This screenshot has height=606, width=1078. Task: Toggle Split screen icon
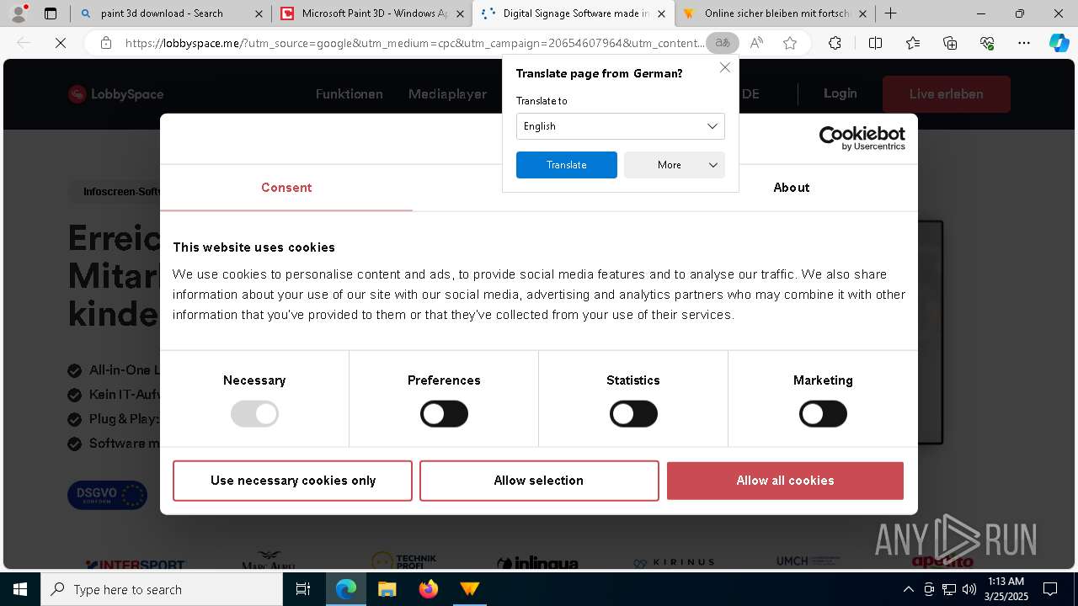click(875, 43)
